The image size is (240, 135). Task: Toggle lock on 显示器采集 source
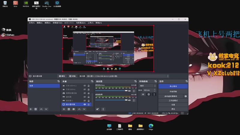pos(88,104)
